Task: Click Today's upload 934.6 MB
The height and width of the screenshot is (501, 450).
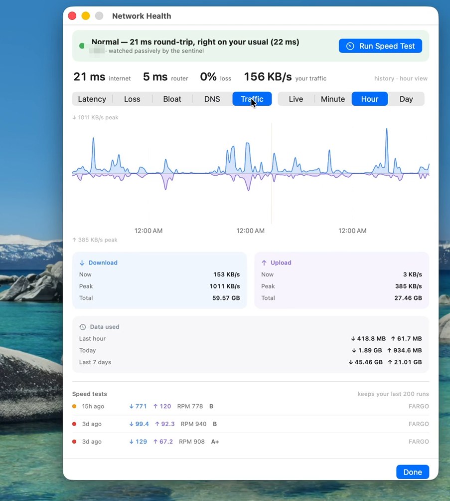Action: (405, 350)
